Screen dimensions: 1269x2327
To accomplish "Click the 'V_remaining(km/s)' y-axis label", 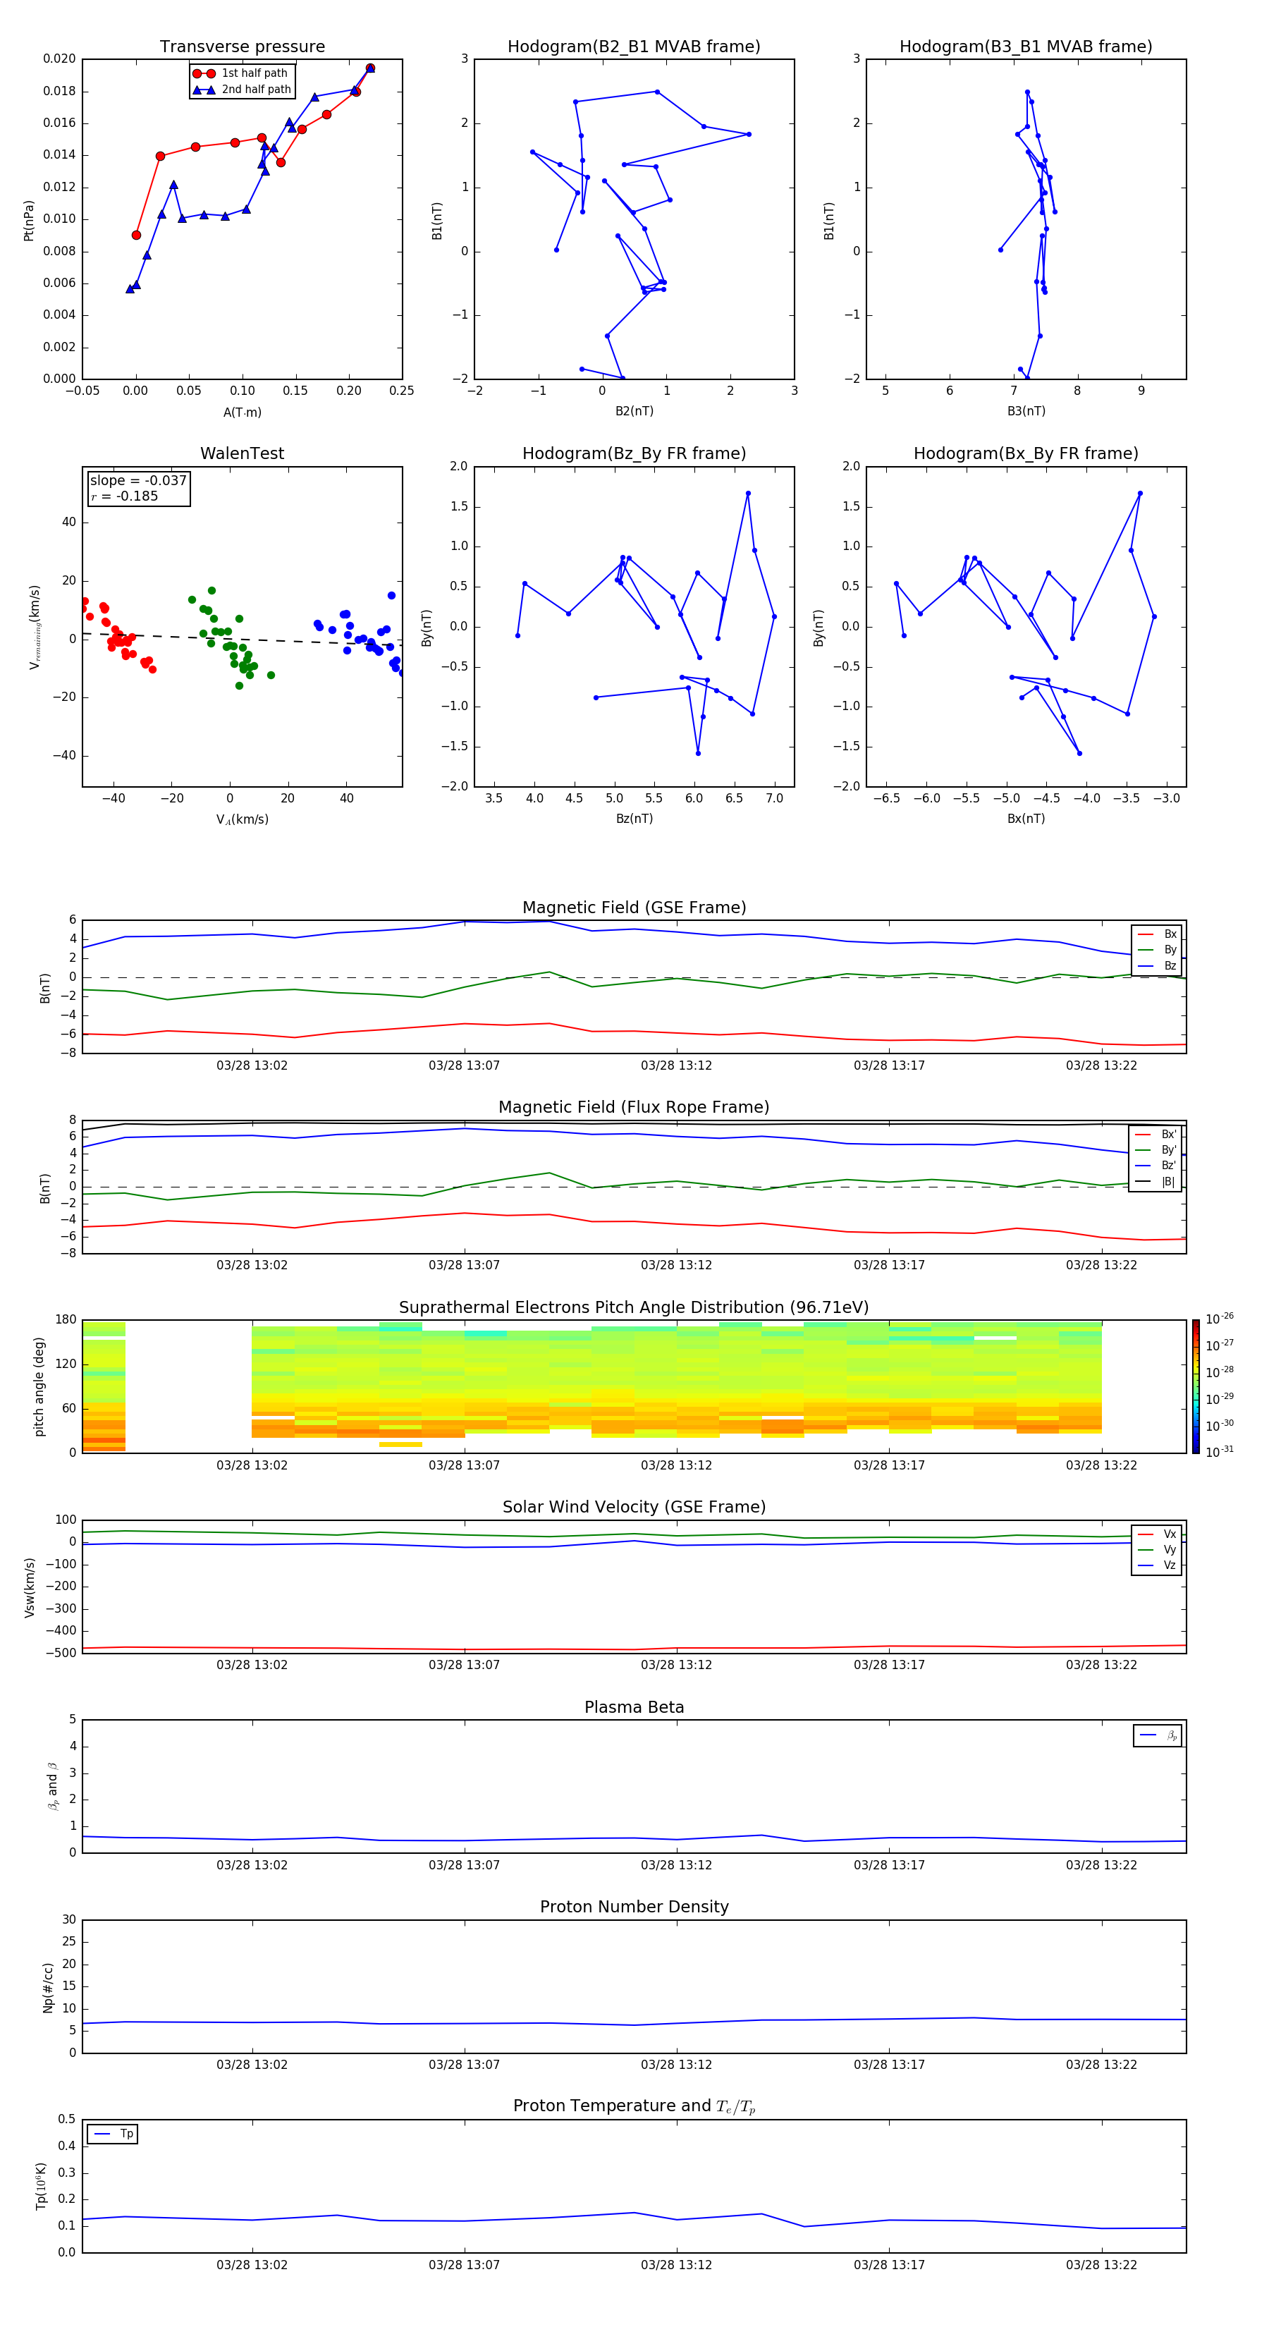I will [35, 627].
